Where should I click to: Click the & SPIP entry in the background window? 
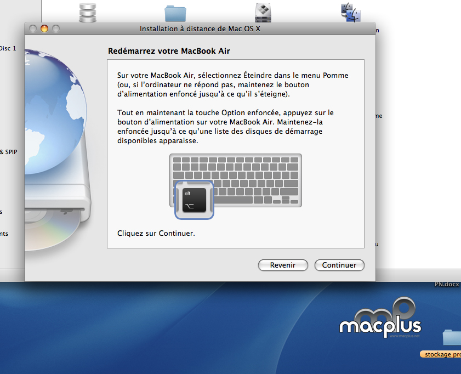[x=9, y=152]
